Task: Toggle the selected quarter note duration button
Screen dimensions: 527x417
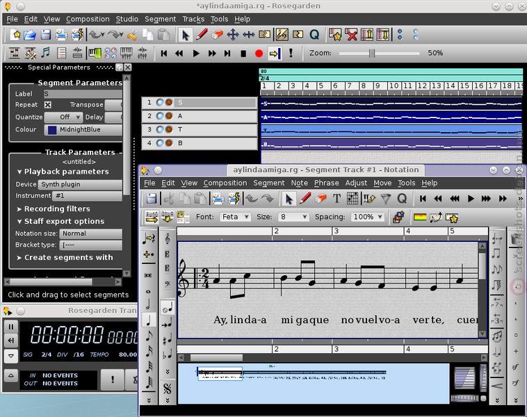Action: tap(148, 320)
